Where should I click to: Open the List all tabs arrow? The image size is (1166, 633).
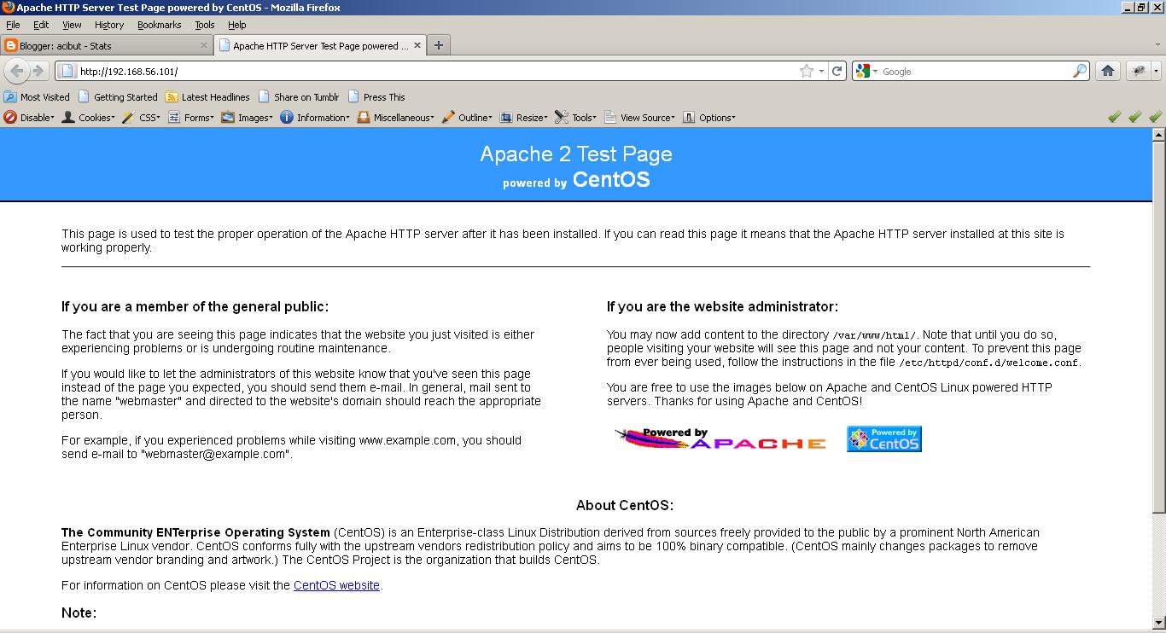tap(1156, 45)
